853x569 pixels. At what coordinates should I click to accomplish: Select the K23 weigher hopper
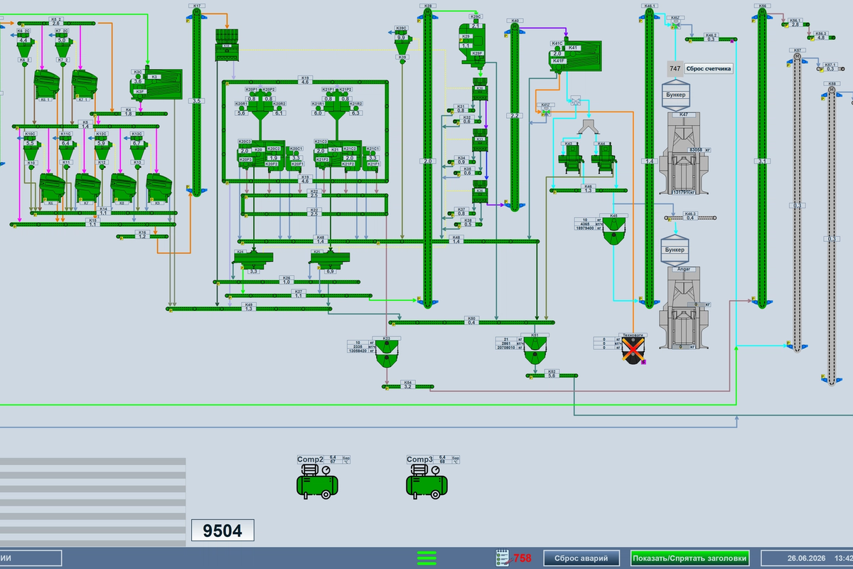tap(387, 352)
